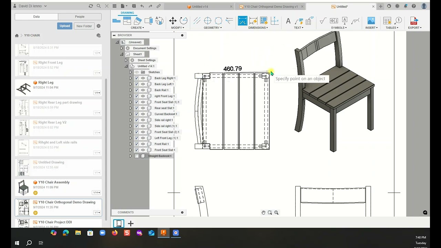The image size is (441, 248).
Task: Redo the last action
Action: pyautogui.click(x=150, y=6)
